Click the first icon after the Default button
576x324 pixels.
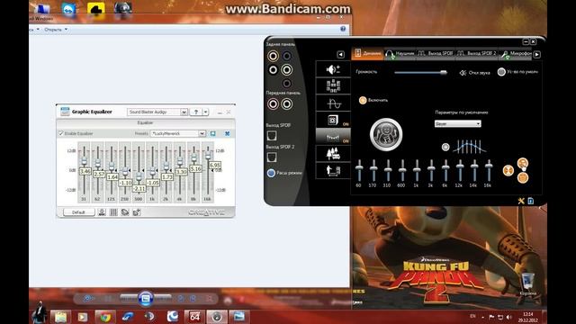102,212
